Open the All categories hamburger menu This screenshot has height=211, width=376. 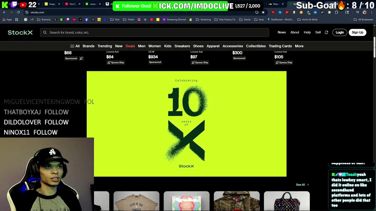coord(75,46)
